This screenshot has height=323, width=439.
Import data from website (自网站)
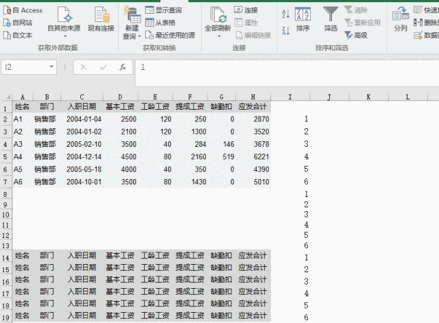coord(18,23)
